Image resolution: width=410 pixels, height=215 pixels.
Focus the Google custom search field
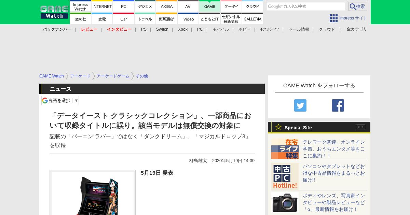306,6
